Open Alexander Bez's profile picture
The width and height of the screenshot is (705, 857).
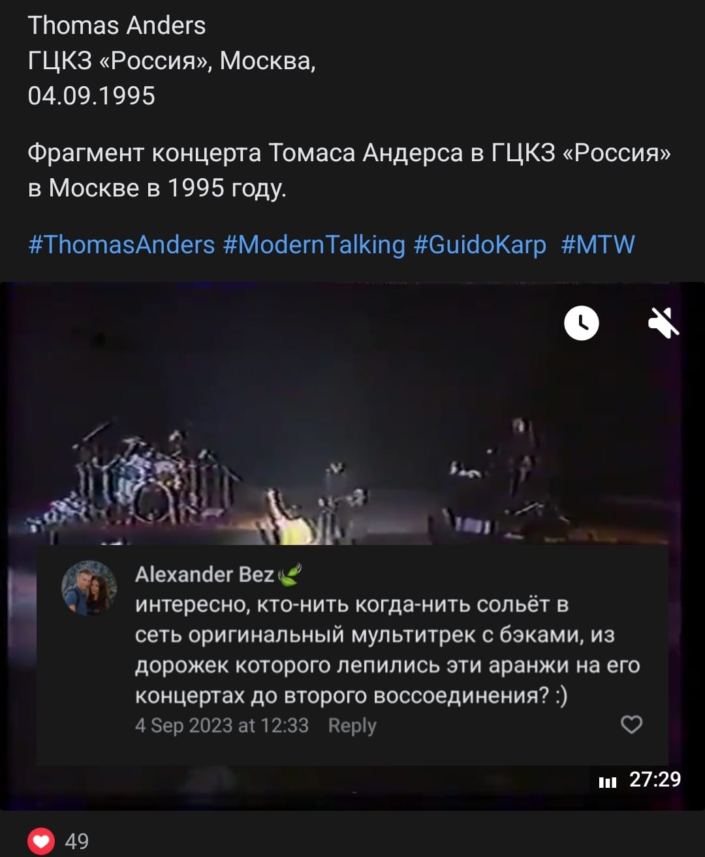[89, 588]
